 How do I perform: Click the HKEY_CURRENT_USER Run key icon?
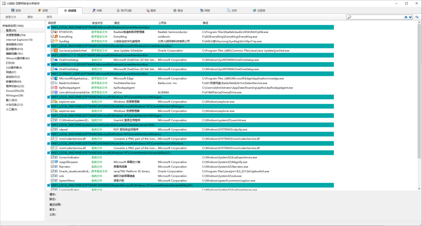[x=49, y=74]
